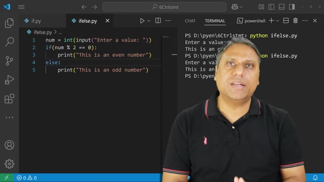Switch to the if.py editor tab
The height and width of the screenshot is (182, 324).
click(x=36, y=21)
